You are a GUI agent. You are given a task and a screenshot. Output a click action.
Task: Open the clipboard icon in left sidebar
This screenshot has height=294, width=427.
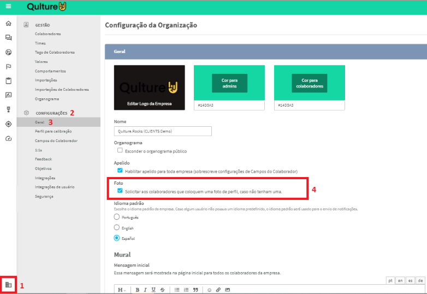point(8,81)
